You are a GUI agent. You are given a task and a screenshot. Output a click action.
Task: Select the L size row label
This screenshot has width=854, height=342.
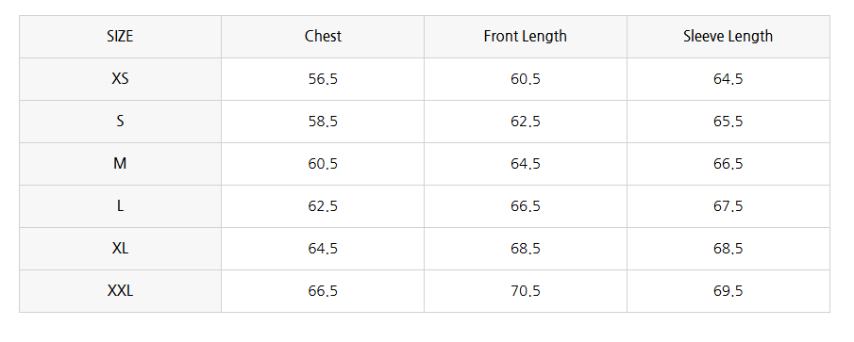pyautogui.click(x=120, y=206)
